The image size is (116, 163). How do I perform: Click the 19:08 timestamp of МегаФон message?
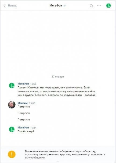point(33,84)
